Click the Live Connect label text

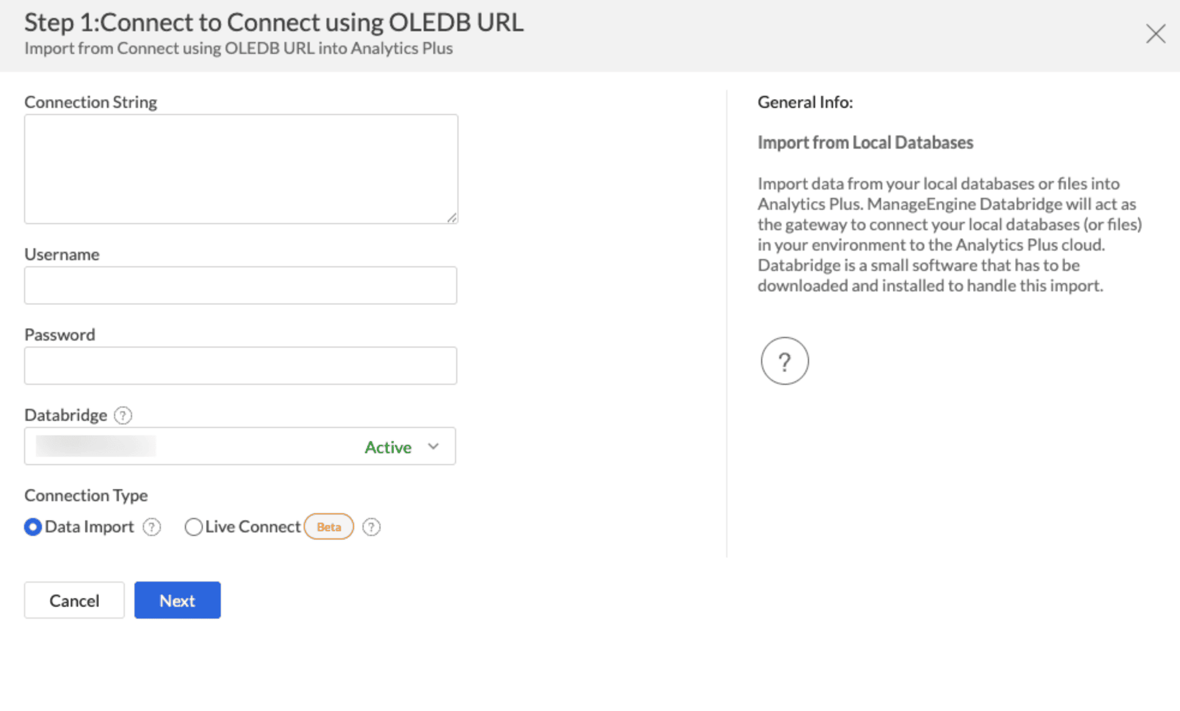click(x=253, y=527)
